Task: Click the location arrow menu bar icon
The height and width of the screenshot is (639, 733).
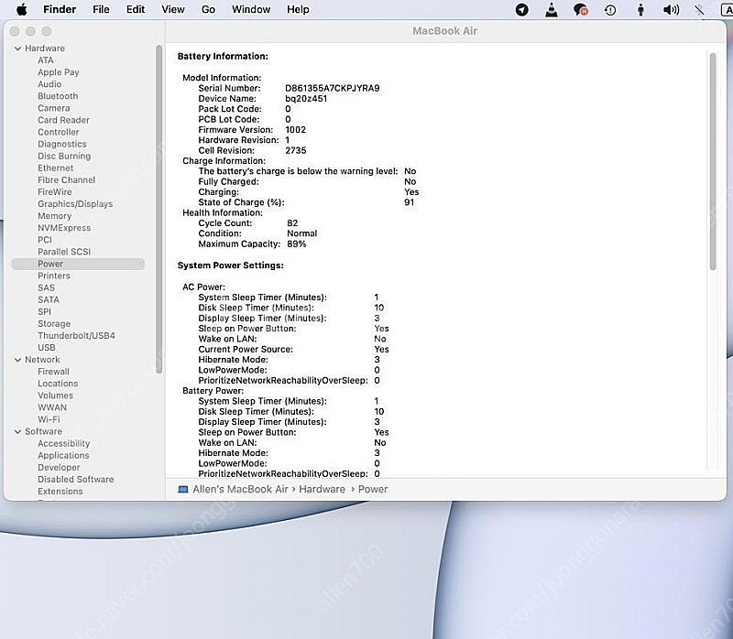Action: point(521,9)
